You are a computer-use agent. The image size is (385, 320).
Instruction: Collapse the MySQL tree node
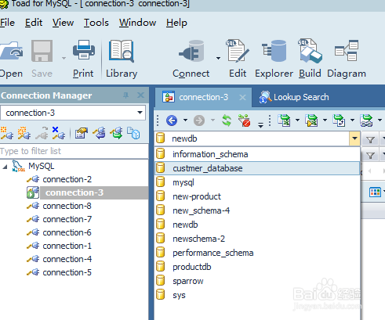5,167
